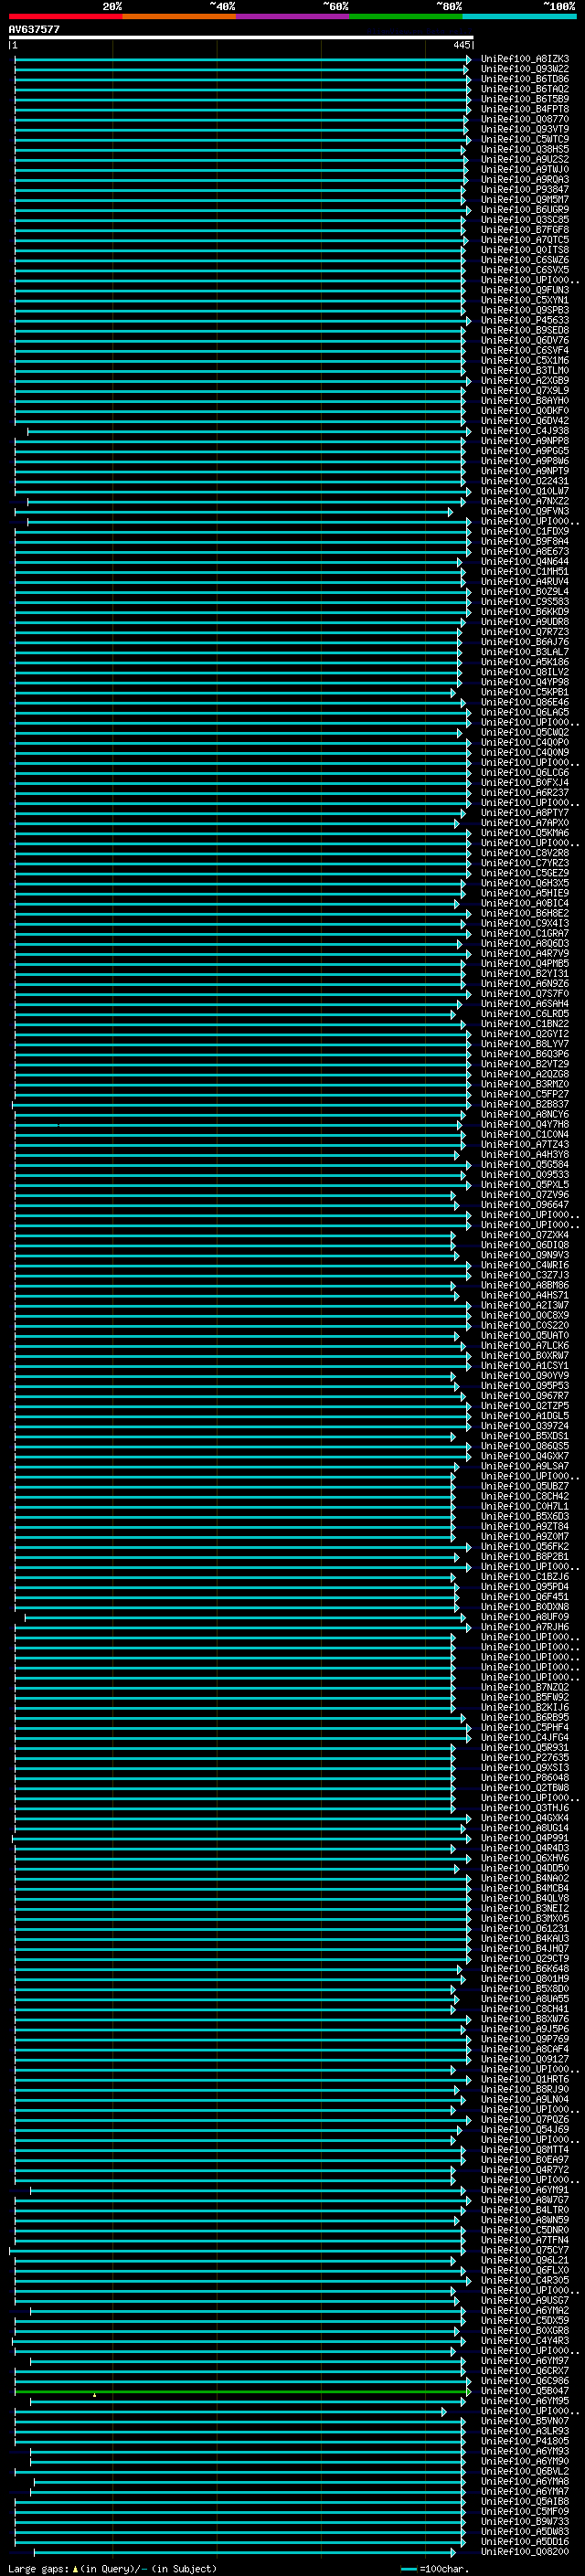This screenshot has width=585, height=2576.
Task: Select the UniRef100_Q9FUN3 label
Action: click(525, 290)
